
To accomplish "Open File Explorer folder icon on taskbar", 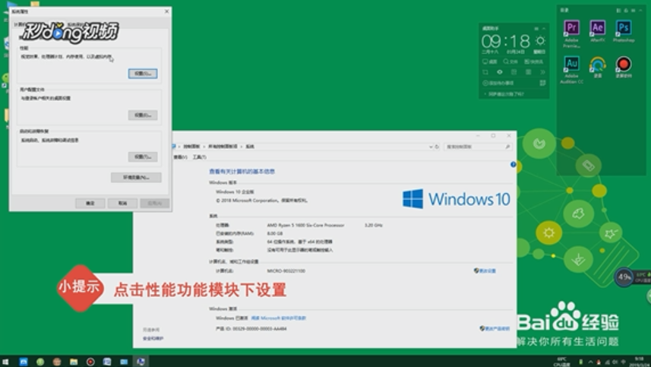I will pos(74,362).
